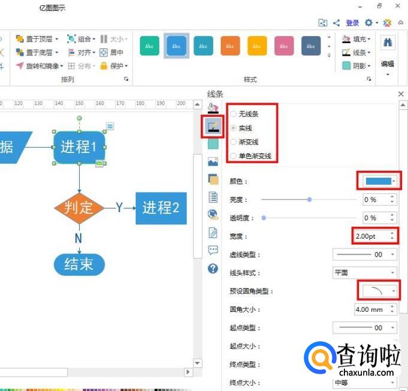Viewport: 408px width, 391px height.
Task: Open the Cap Style (线头样式) dropdown
Action: 365,273
